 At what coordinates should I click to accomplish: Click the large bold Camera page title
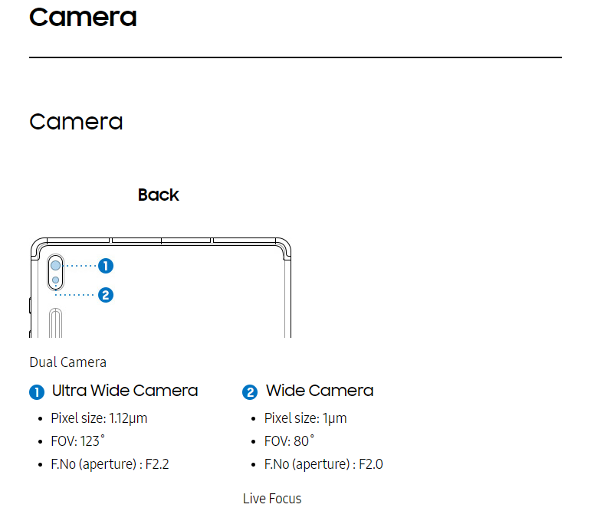click(83, 18)
